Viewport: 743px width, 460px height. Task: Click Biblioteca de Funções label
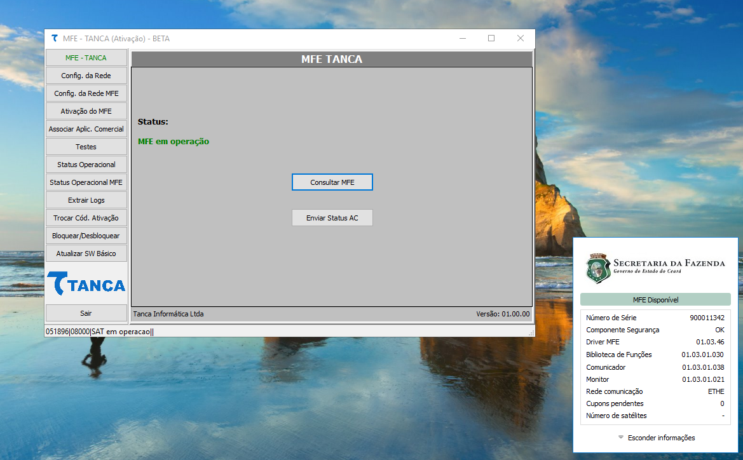click(x=619, y=355)
